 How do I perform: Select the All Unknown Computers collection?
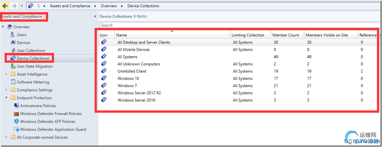(x=139, y=64)
